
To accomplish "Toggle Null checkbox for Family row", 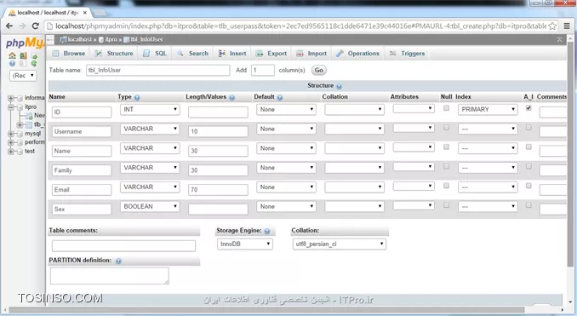I will pyautogui.click(x=446, y=166).
